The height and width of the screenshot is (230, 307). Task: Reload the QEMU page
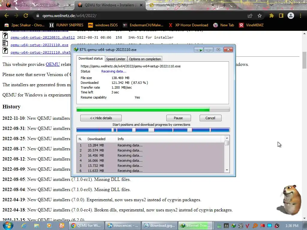(26, 16)
